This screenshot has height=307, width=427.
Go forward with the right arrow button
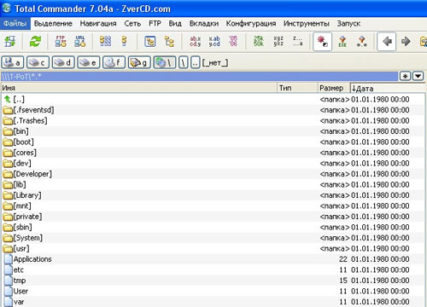coord(406,42)
